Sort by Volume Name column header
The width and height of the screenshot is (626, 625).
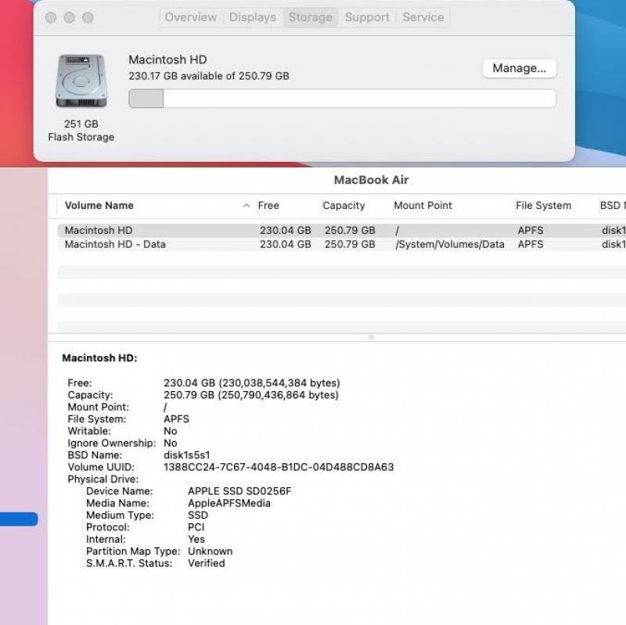(x=99, y=206)
